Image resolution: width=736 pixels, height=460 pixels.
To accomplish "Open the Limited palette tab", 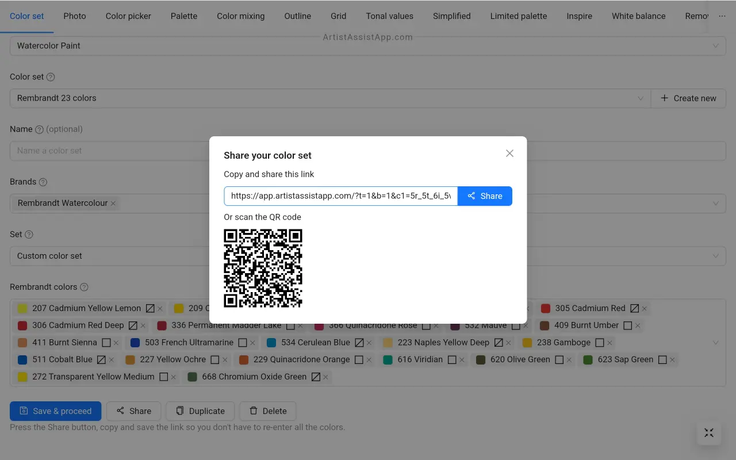I will [519, 16].
